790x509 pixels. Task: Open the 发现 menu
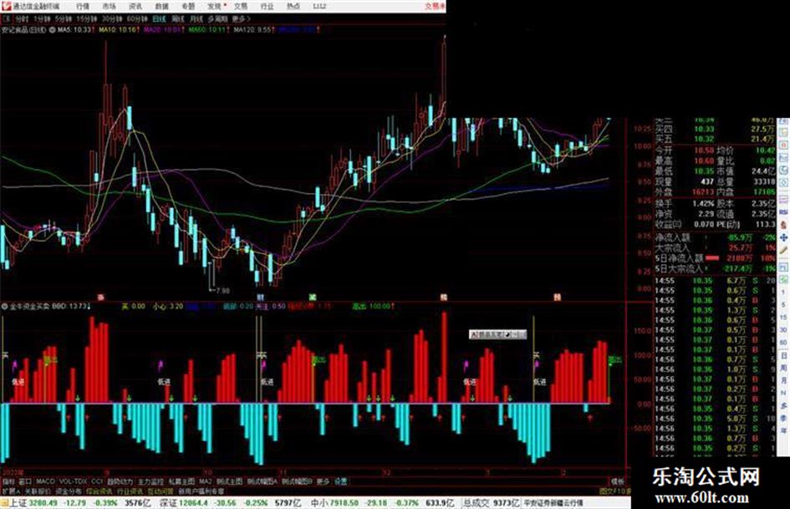coord(215,7)
